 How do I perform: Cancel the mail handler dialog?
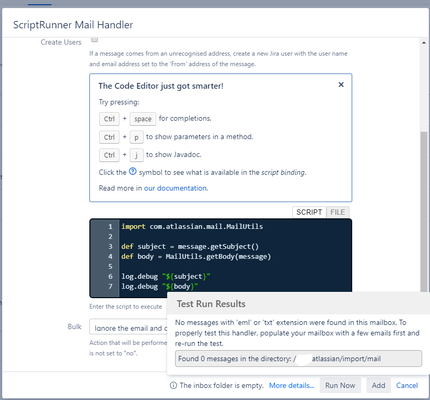tap(406, 385)
